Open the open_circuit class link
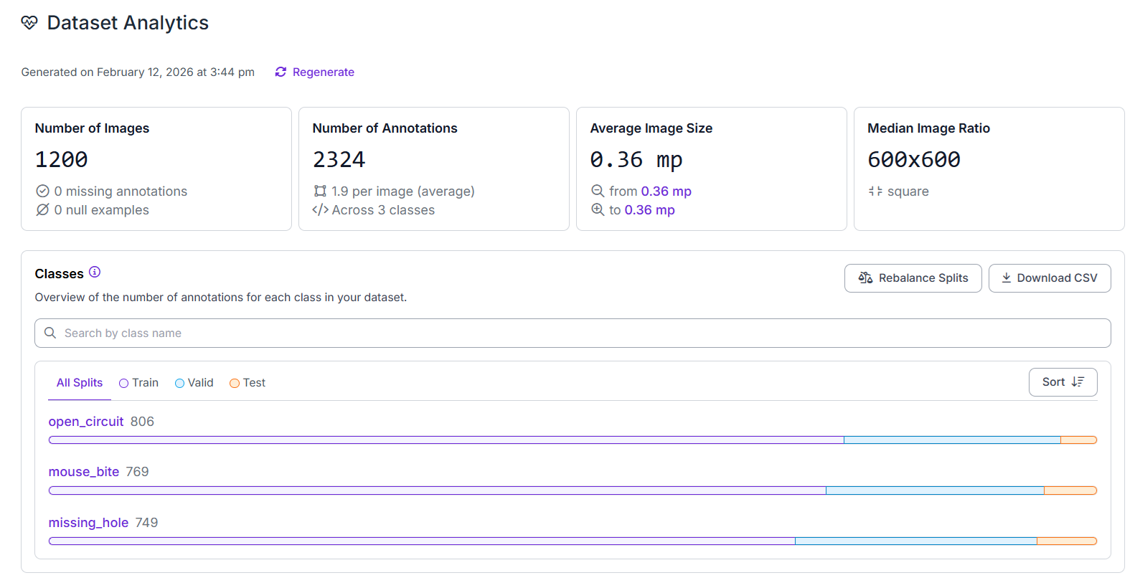The image size is (1145, 583). point(86,422)
